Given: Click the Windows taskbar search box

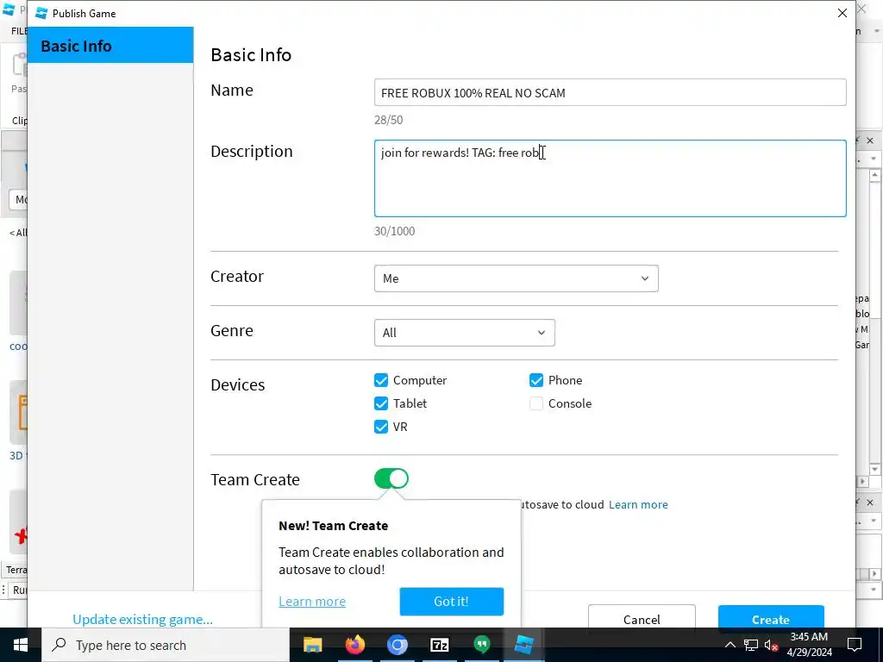Looking at the screenshot, I should [x=166, y=645].
